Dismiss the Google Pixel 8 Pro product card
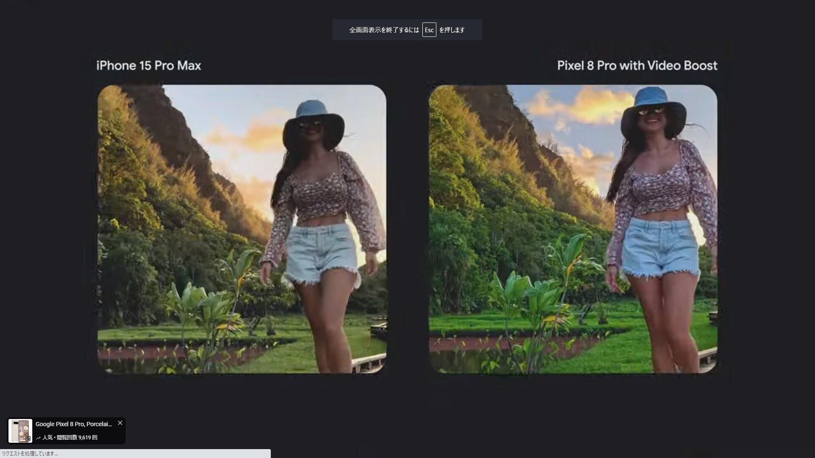 [120, 423]
